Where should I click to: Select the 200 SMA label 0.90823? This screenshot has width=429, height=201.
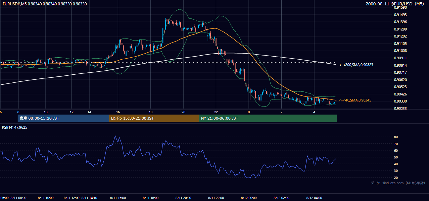(356, 65)
